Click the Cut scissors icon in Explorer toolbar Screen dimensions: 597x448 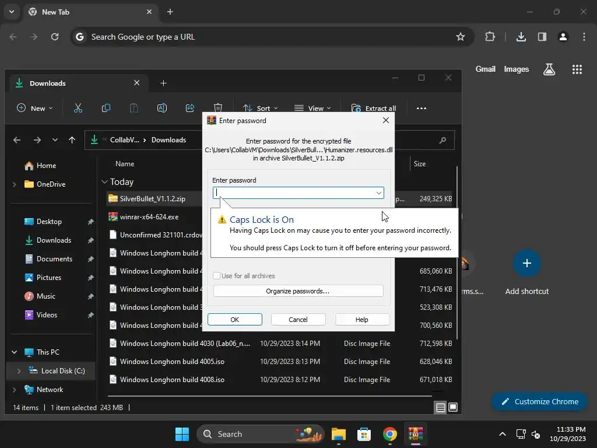pos(78,108)
